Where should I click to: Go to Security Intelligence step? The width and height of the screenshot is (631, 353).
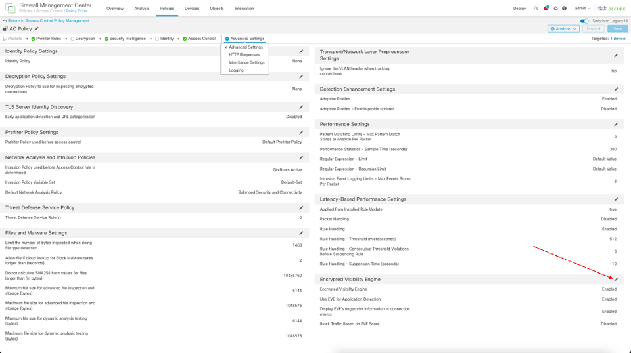[125, 39]
